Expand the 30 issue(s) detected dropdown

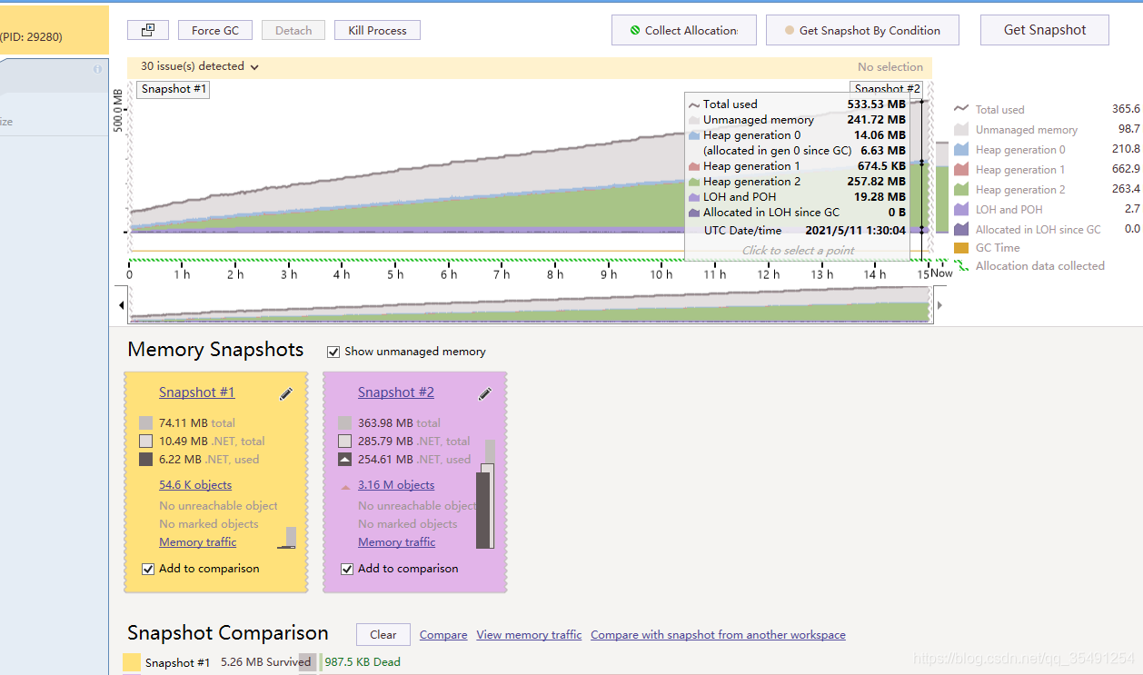(199, 66)
